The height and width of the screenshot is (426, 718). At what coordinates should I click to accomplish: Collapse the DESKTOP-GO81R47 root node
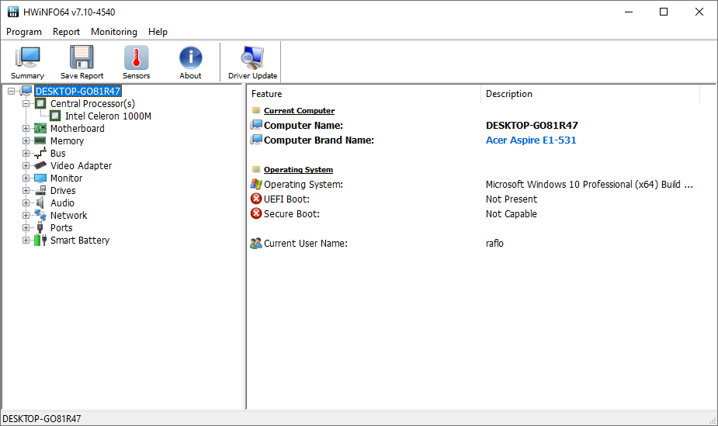click(12, 91)
